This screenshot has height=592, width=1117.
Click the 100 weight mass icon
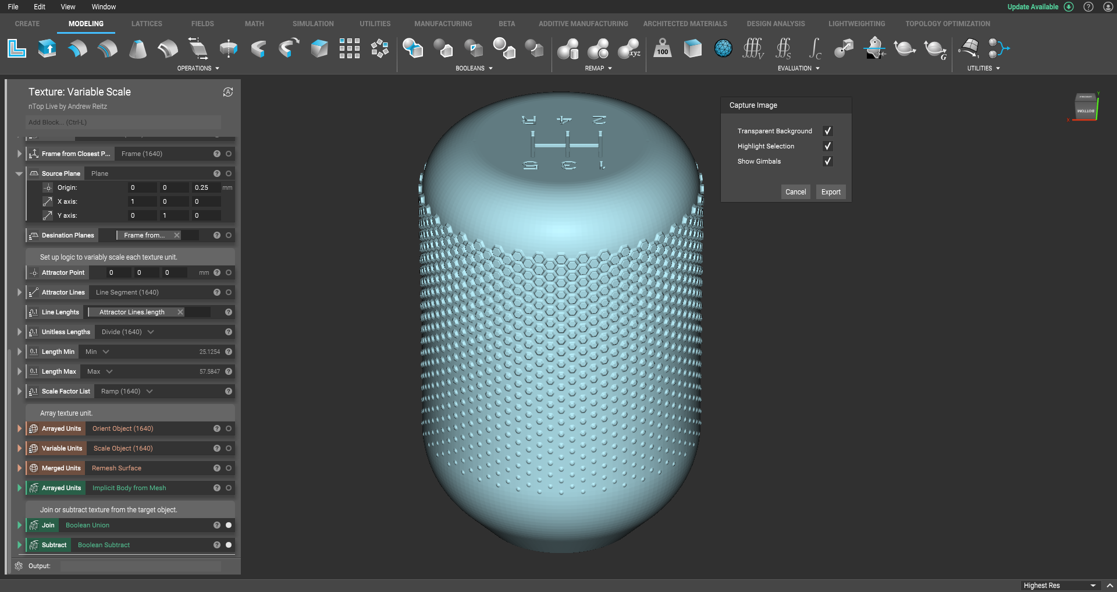click(663, 48)
